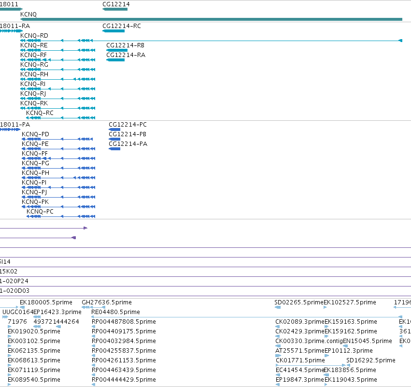Select the KCNQ-PH protein label
The height and width of the screenshot is (387, 411).
[x=35, y=173]
